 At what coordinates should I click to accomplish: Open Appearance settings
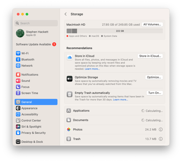point(36,108)
